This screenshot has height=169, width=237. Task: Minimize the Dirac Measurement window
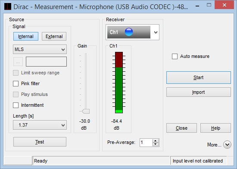tap(197, 6)
